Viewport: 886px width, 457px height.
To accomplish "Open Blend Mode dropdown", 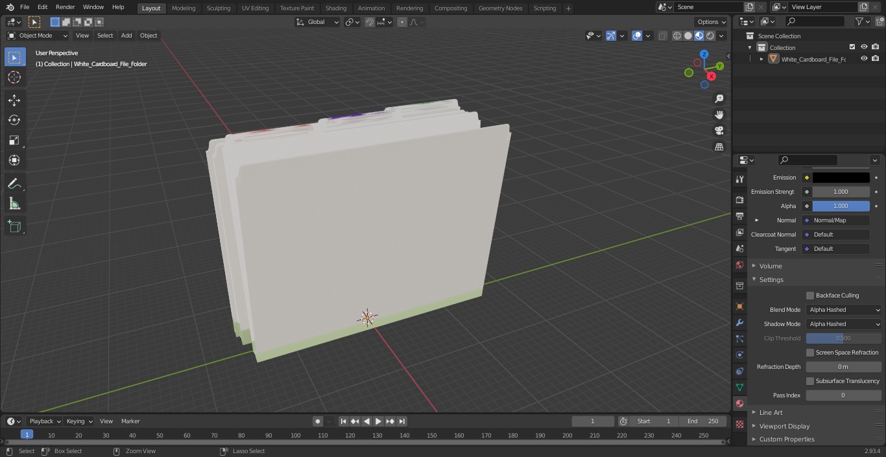I will (844, 310).
